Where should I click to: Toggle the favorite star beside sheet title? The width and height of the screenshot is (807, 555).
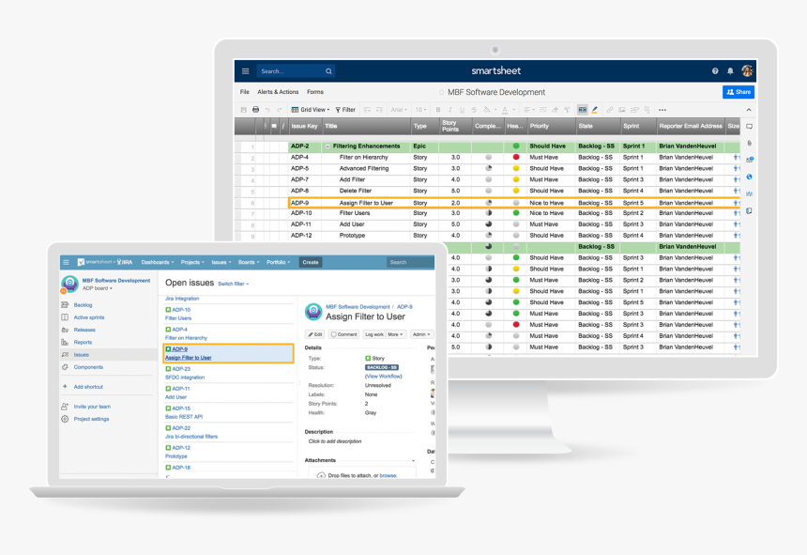pos(441,92)
